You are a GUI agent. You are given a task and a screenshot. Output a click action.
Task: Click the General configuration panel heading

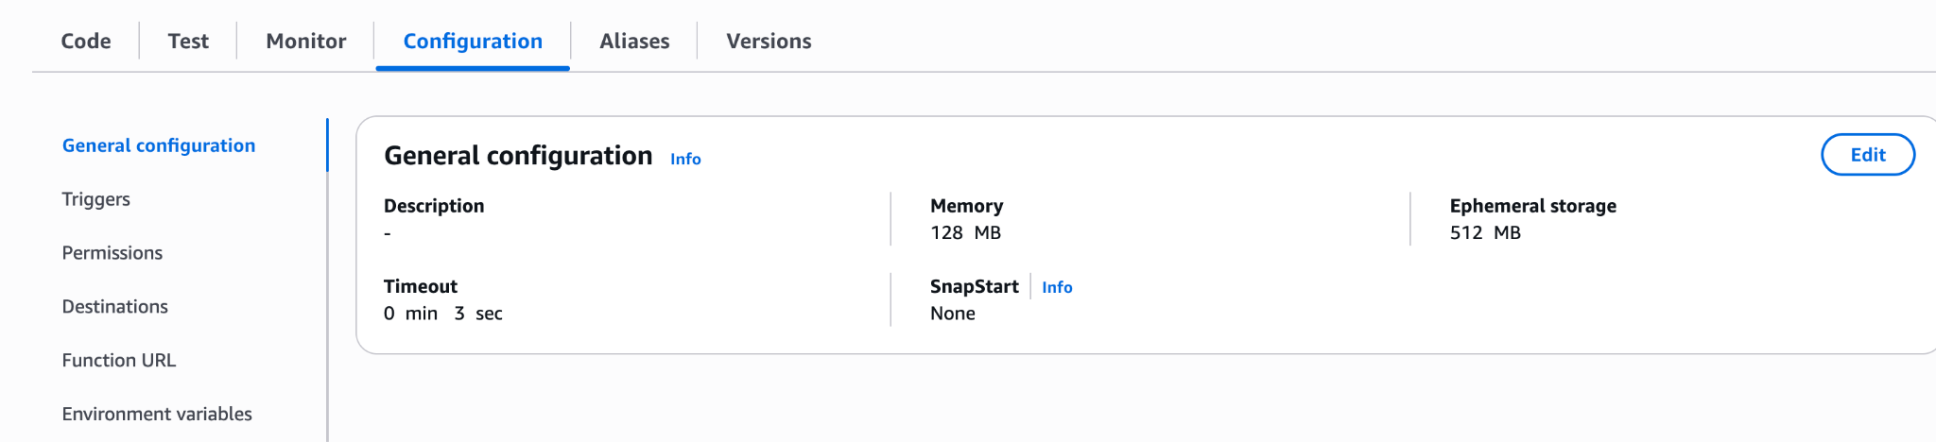(x=518, y=156)
